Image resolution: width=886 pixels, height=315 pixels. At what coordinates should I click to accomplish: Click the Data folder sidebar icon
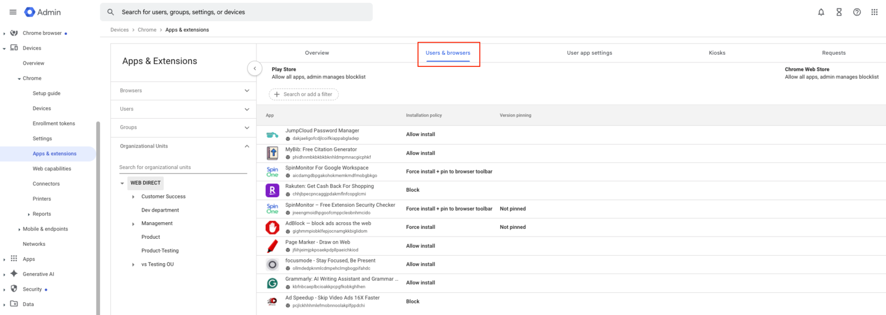click(x=14, y=304)
